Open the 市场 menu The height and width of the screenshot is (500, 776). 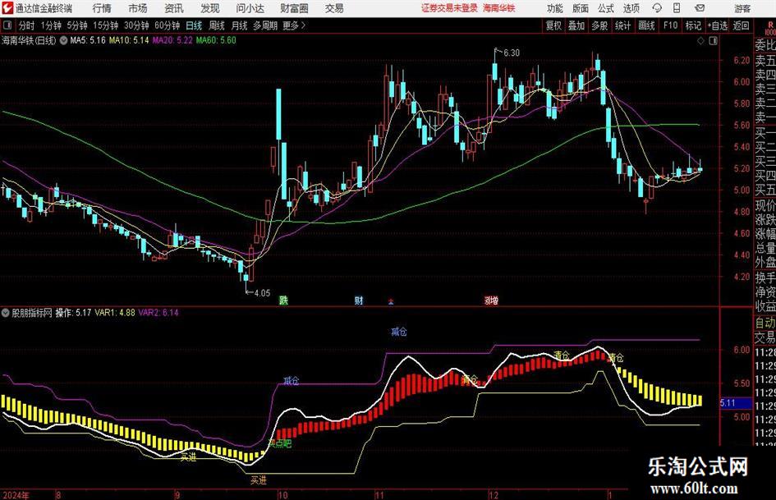point(138,8)
